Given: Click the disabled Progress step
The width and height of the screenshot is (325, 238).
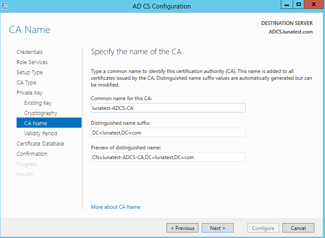Looking at the screenshot, I should tap(26, 164).
